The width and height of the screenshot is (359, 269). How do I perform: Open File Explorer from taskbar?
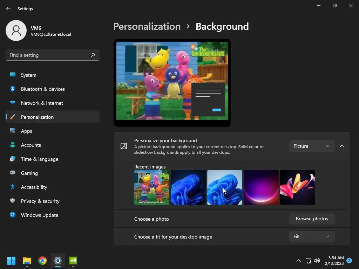27,261
